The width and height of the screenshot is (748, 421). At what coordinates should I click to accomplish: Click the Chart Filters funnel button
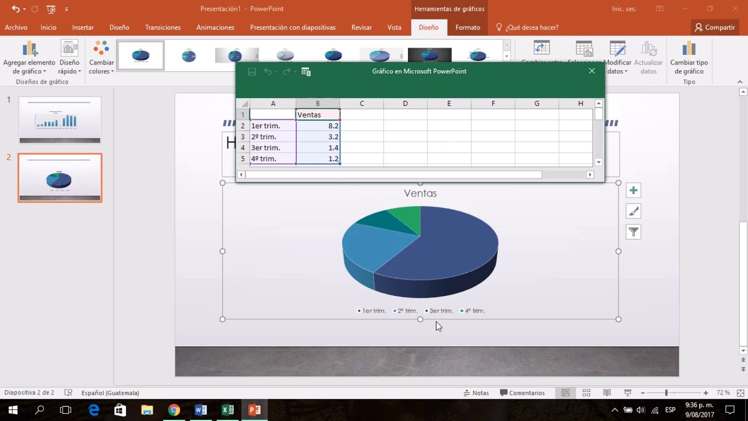633,232
